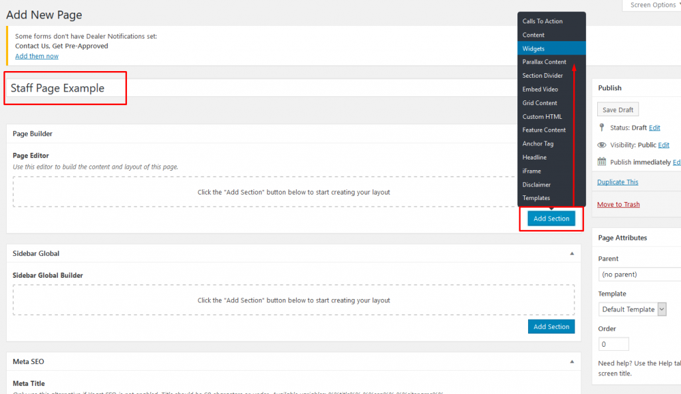Click Add Section in Page Builder
The height and width of the screenshot is (394, 681).
pos(551,219)
